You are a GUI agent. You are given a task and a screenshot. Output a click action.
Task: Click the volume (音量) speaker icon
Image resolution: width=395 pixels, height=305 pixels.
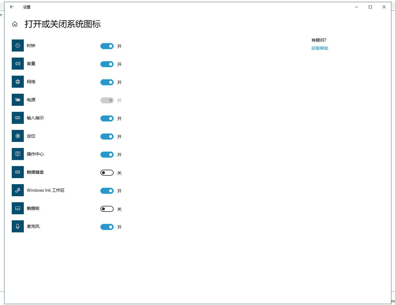click(18, 64)
